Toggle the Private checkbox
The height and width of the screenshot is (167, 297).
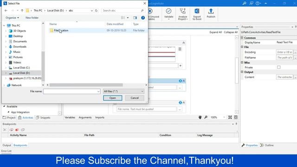point(279,67)
